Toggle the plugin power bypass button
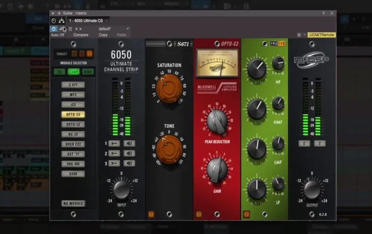The height and width of the screenshot is (234, 372). tap(54, 29)
